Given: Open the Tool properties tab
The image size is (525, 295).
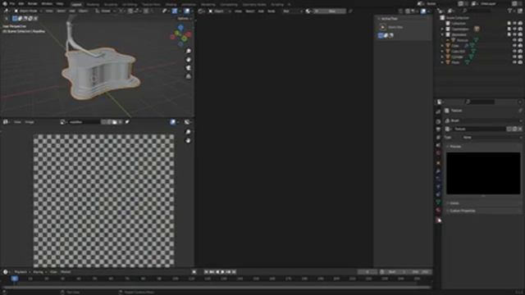Looking at the screenshot, I should (438, 112).
